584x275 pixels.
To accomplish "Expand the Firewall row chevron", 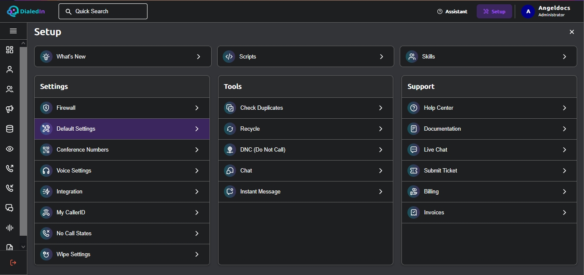I will tap(197, 108).
